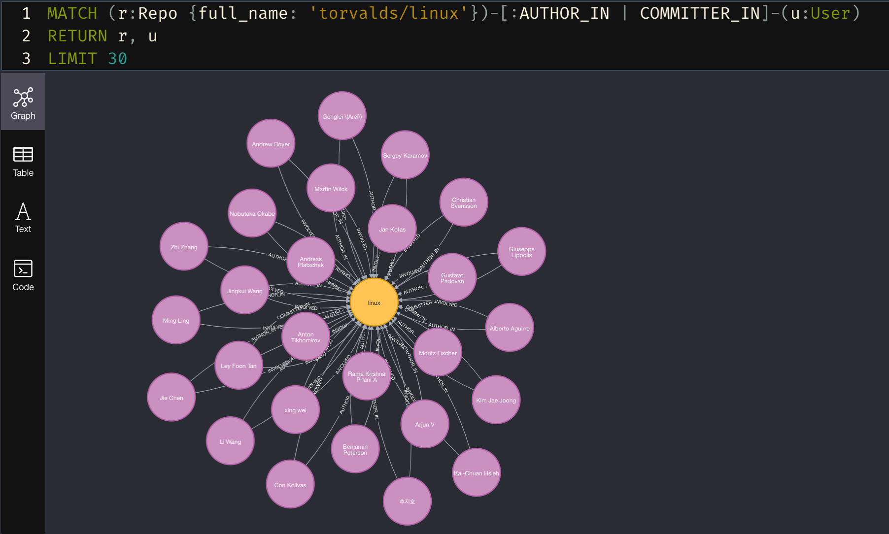Select the Gustavo Padovan node
The height and width of the screenshot is (534, 889).
tap(452, 277)
